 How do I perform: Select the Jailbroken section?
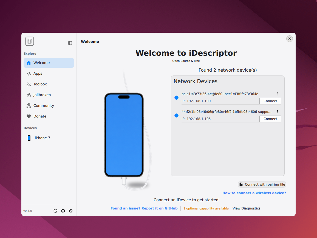tap(49, 95)
